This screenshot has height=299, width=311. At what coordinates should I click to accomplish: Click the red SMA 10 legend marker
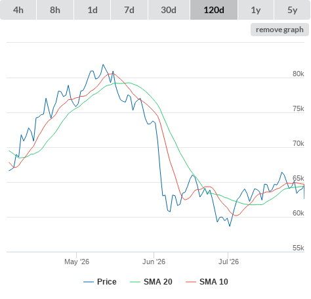point(191,282)
